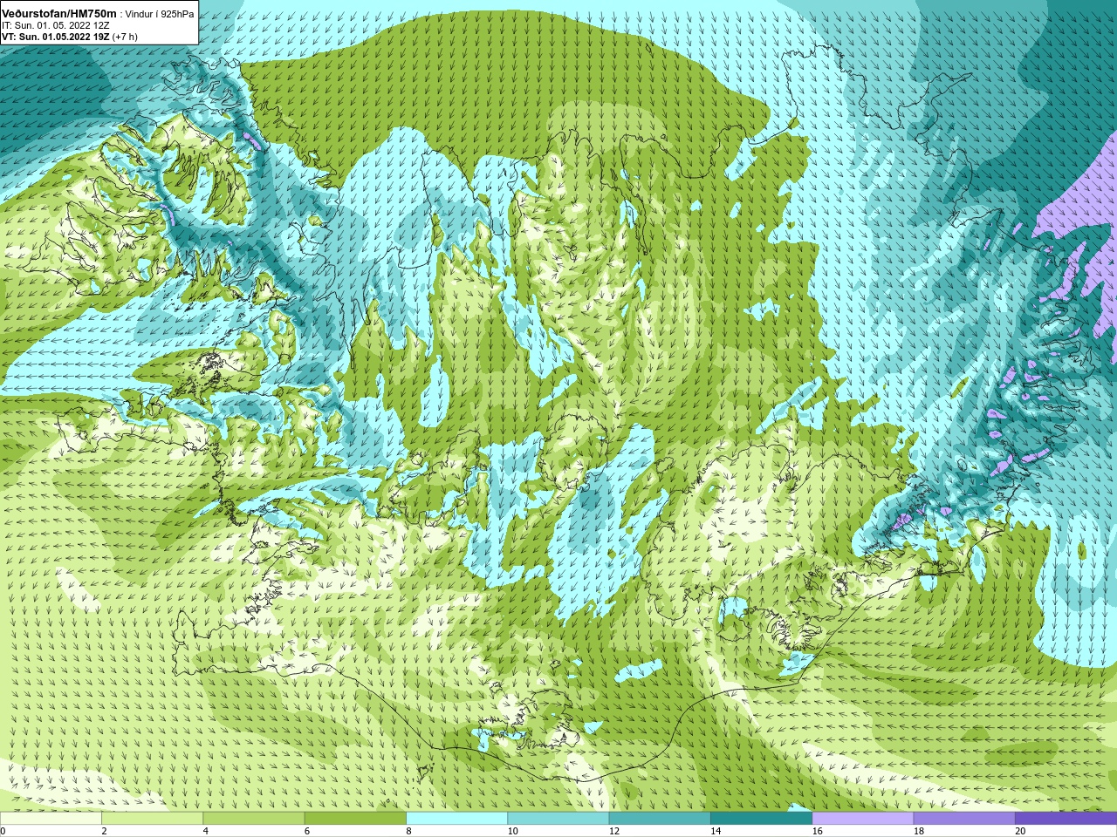The width and height of the screenshot is (1117, 837).
Task: Click the legend value "4"
Action: tap(205, 831)
